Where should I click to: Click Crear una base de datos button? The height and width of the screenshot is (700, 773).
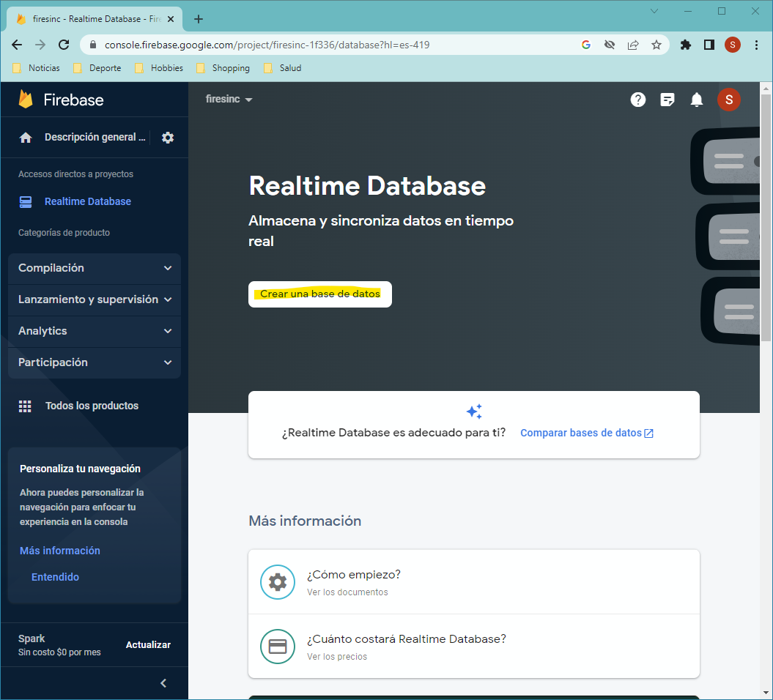tap(320, 294)
